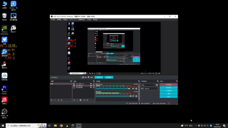
Task: Open Adobe Premiere desktop shortcut
Action: coord(5,90)
